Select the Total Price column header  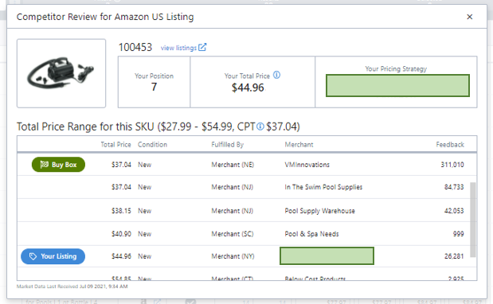pos(115,145)
